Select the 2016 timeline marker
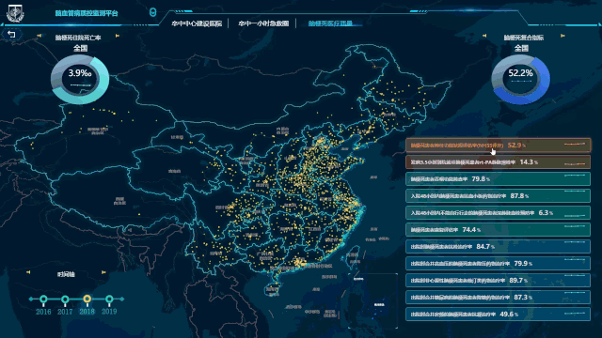This screenshot has width=602, height=338. (43, 300)
